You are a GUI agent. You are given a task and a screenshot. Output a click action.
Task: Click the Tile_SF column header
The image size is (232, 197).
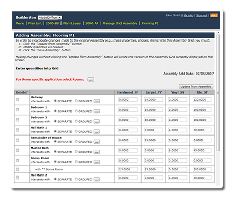pyautogui.click(x=202, y=92)
